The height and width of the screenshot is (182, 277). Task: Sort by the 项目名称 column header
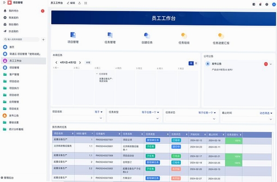coord(63,133)
